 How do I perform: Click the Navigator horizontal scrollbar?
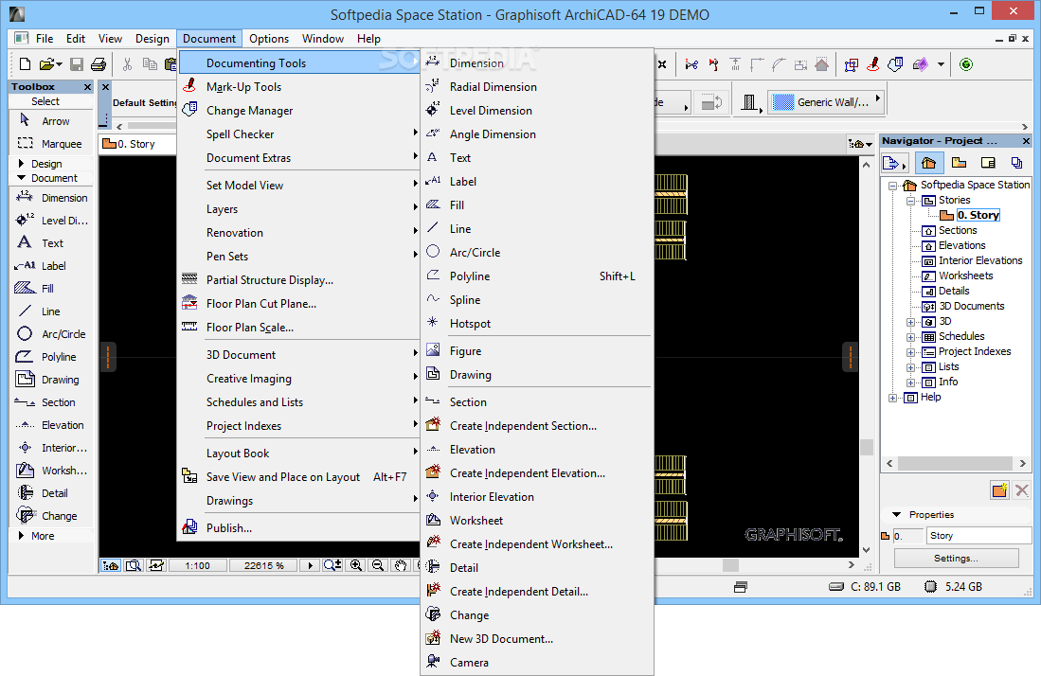pos(956,463)
